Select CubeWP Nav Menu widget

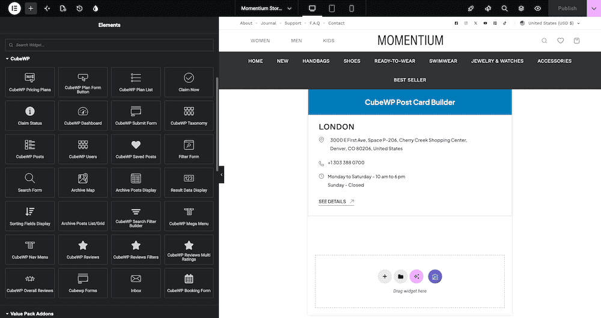click(30, 250)
